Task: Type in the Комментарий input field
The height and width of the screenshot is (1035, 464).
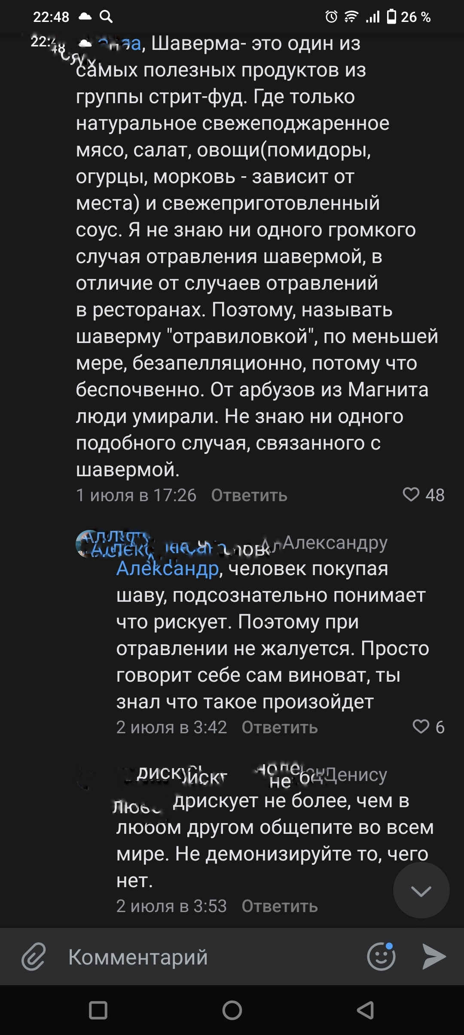Action: tap(206, 957)
